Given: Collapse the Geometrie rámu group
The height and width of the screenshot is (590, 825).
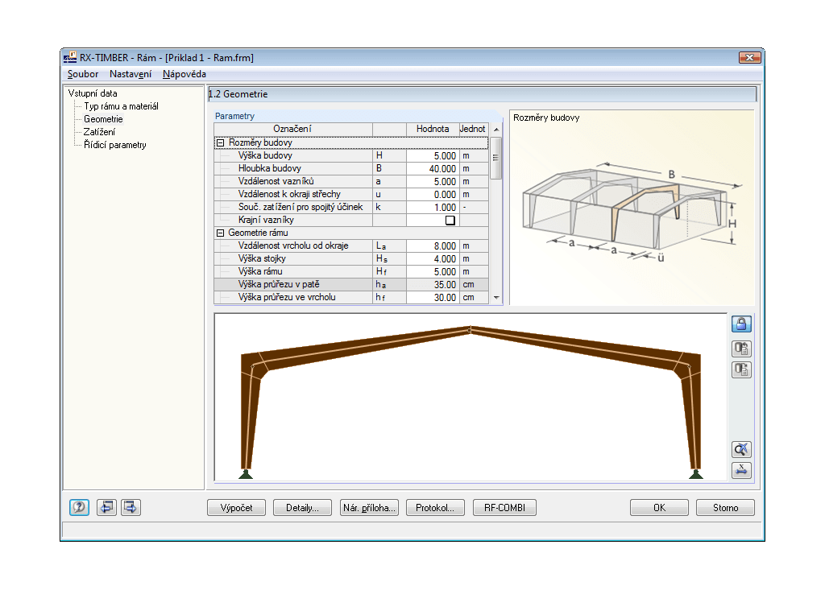Looking at the screenshot, I should (x=221, y=233).
